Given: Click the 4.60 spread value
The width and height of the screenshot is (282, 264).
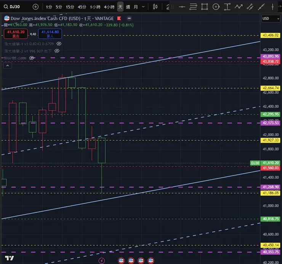Looking at the screenshot, I should click(33, 34).
